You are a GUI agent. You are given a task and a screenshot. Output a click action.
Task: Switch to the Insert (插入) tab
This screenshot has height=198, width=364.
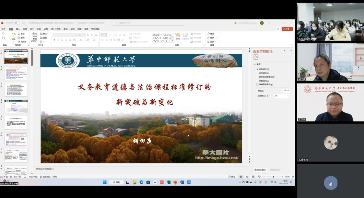click(x=18, y=29)
